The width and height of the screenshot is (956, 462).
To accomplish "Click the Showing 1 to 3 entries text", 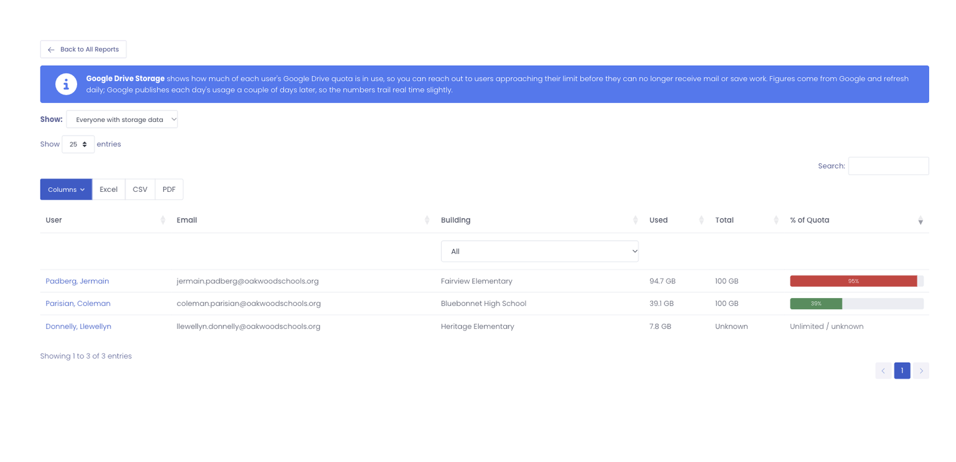I will point(86,356).
